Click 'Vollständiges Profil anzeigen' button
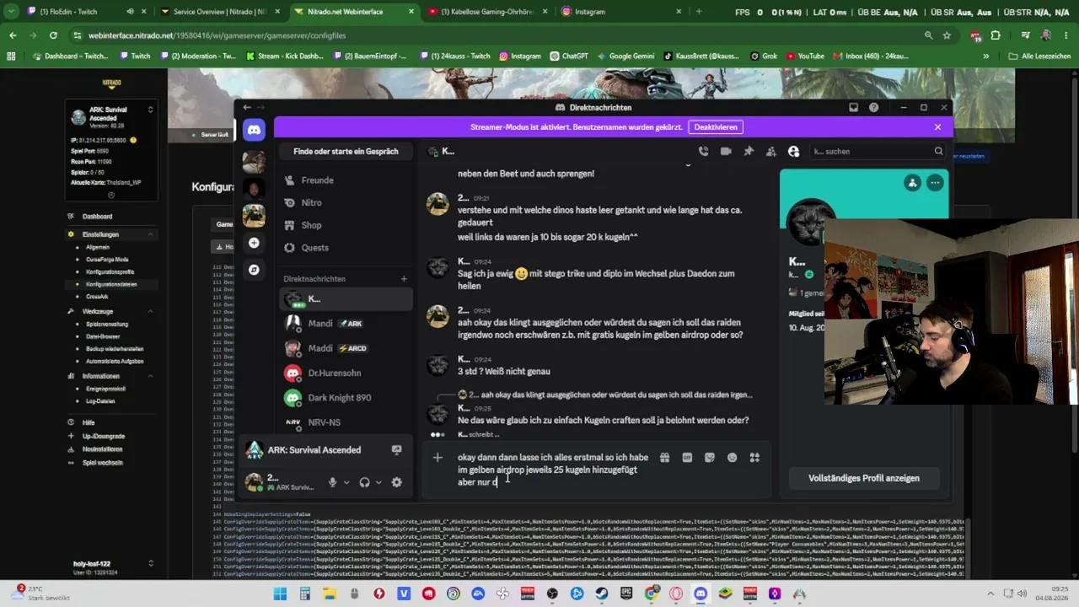The height and width of the screenshot is (607, 1079). pyautogui.click(x=864, y=478)
